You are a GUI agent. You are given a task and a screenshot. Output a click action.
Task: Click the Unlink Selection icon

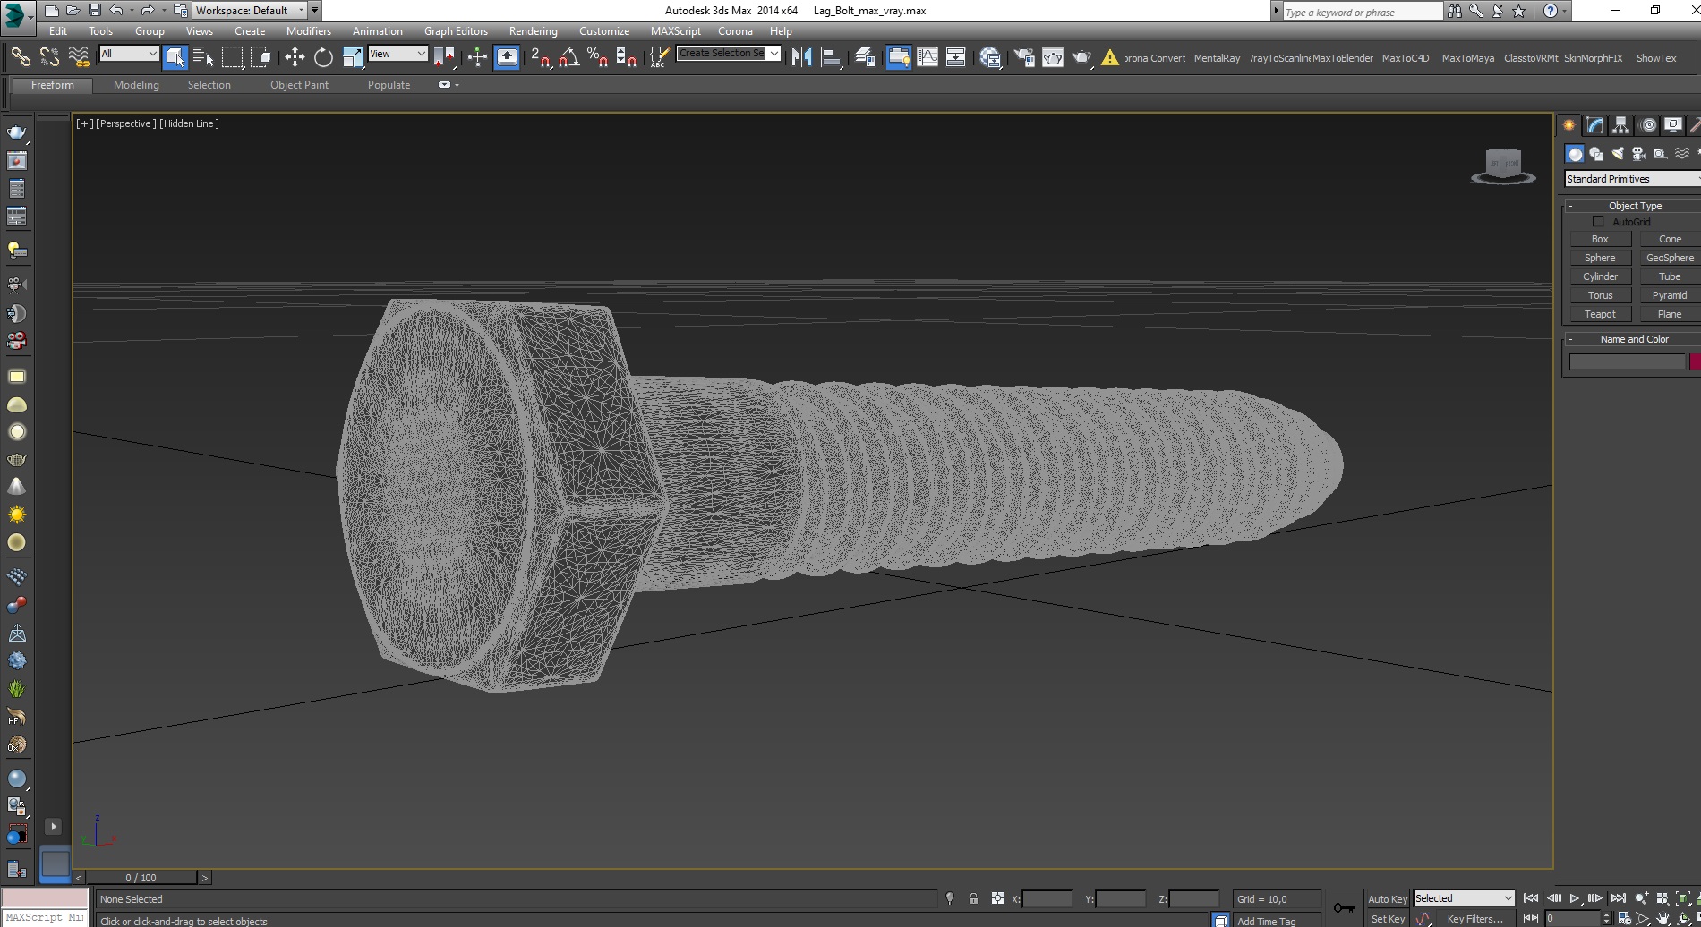49,57
